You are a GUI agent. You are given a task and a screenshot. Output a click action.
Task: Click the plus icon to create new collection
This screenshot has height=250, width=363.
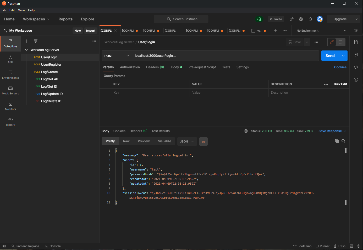[x=26, y=41]
